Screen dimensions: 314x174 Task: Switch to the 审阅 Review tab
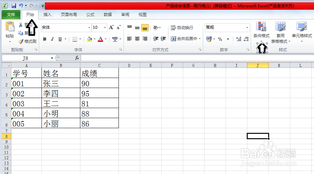125,15
